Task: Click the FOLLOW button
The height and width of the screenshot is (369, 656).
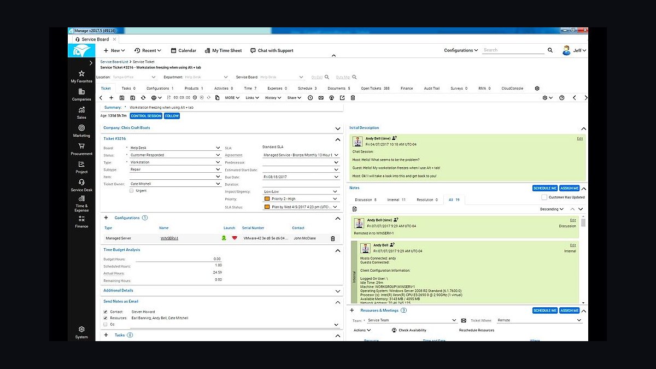Action: click(x=172, y=116)
